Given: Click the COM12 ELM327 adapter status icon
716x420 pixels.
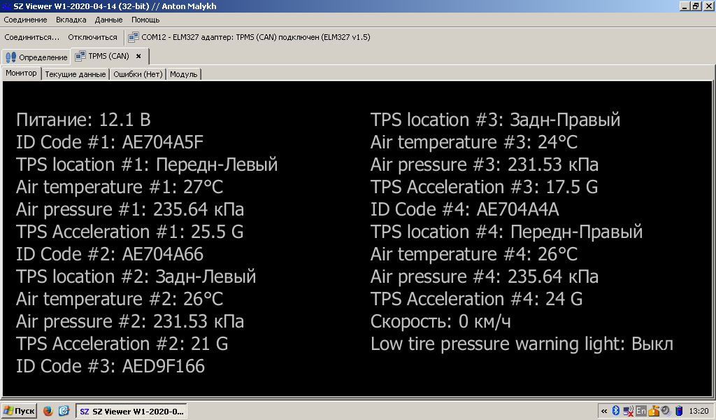Looking at the screenshot, I should pos(133,37).
